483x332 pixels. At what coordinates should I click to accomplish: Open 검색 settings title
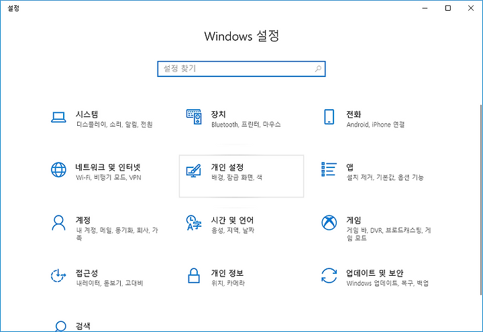(x=83, y=326)
